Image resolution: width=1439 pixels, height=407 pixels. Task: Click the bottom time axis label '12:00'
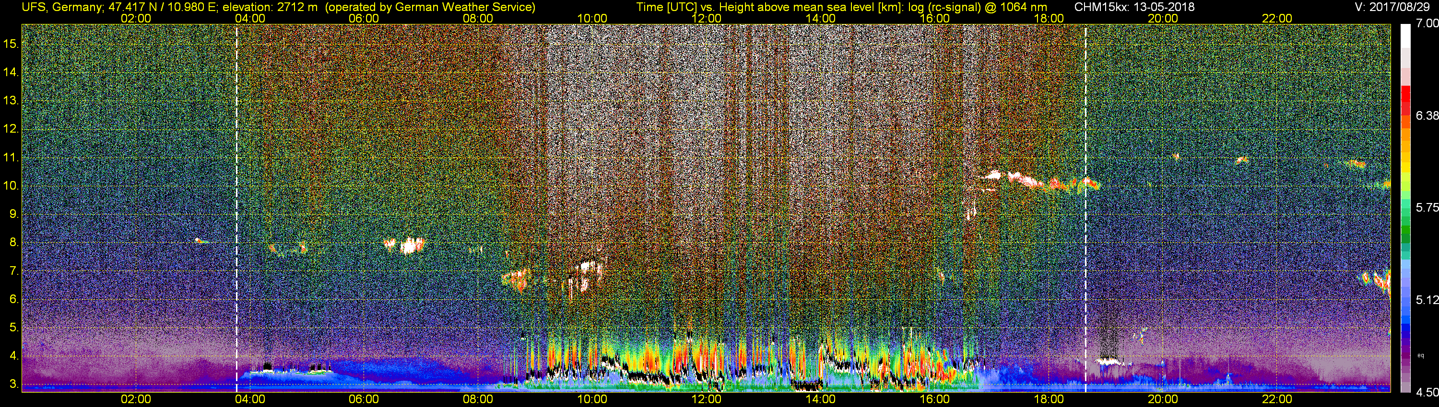pos(707,399)
